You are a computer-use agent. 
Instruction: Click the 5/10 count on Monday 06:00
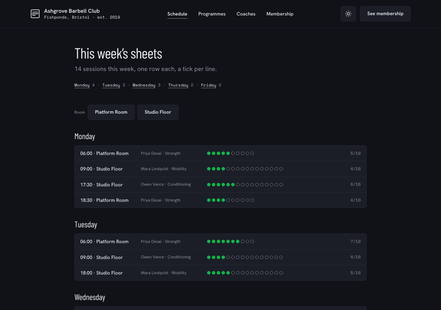coord(356,153)
